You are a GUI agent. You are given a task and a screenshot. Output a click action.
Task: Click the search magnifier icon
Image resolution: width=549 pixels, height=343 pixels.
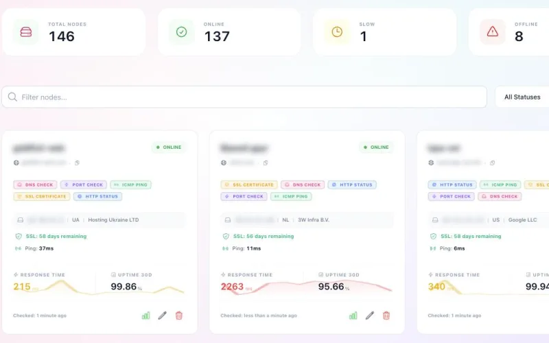pos(12,97)
